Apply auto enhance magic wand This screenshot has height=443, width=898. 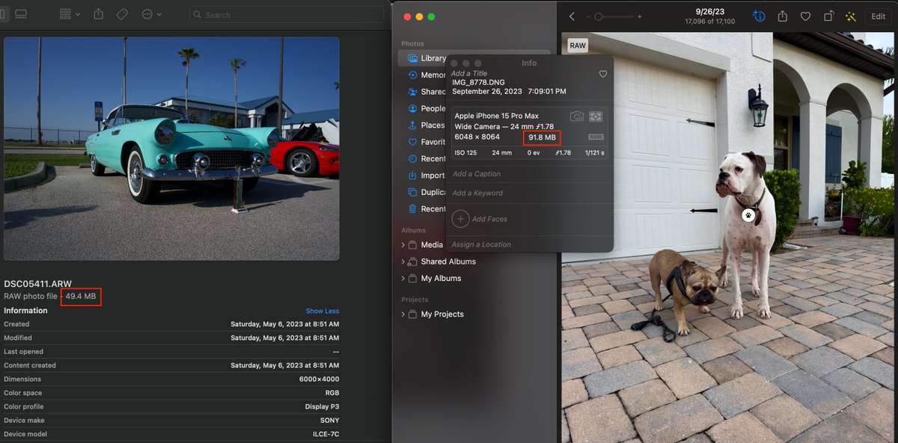pos(851,16)
